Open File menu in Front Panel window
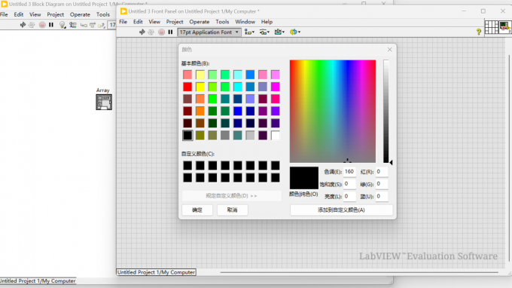Screen dimensions: 512x288 tap(123, 22)
